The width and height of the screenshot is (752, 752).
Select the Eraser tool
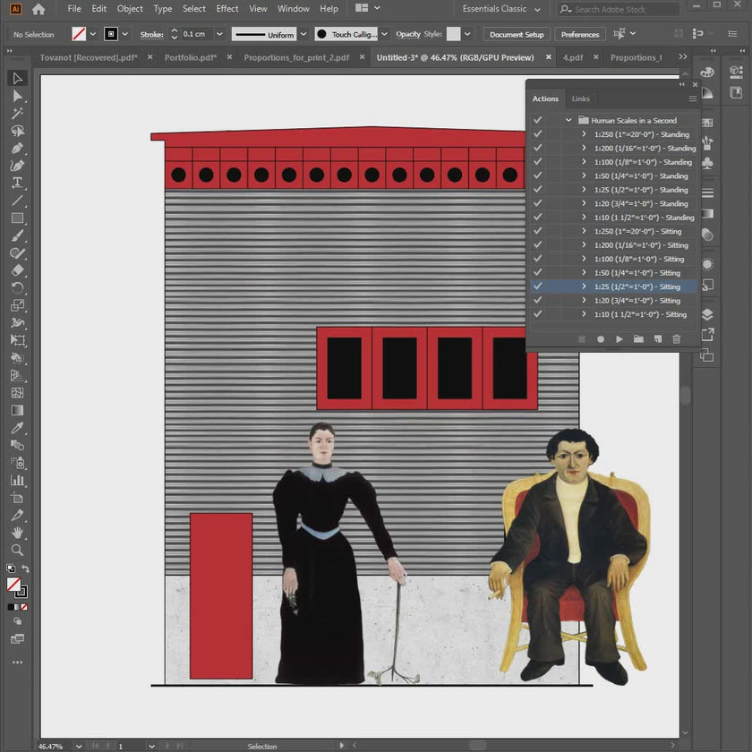tap(17, 270)
